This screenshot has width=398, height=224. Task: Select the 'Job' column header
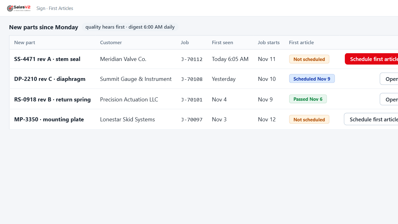[185, 42]
